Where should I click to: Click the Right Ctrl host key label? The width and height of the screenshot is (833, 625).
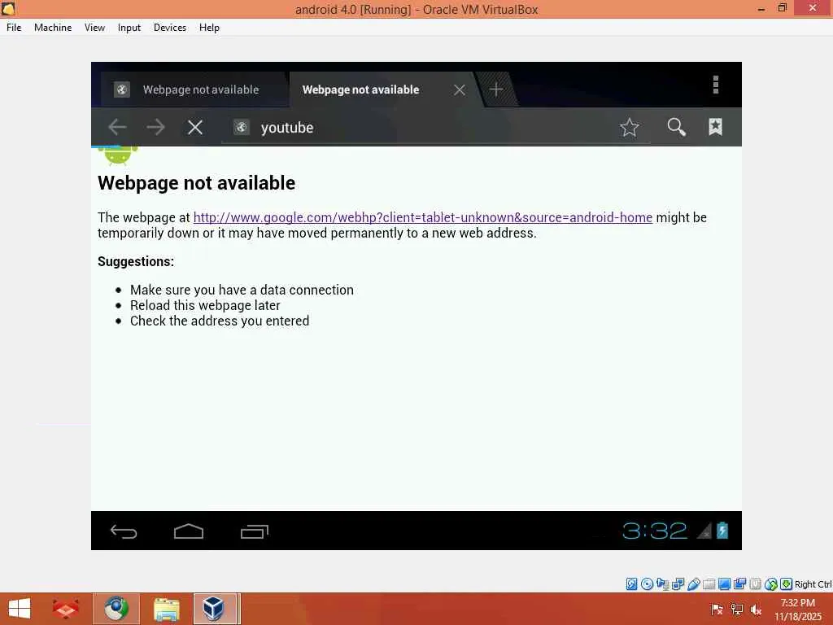click(813, 584)
